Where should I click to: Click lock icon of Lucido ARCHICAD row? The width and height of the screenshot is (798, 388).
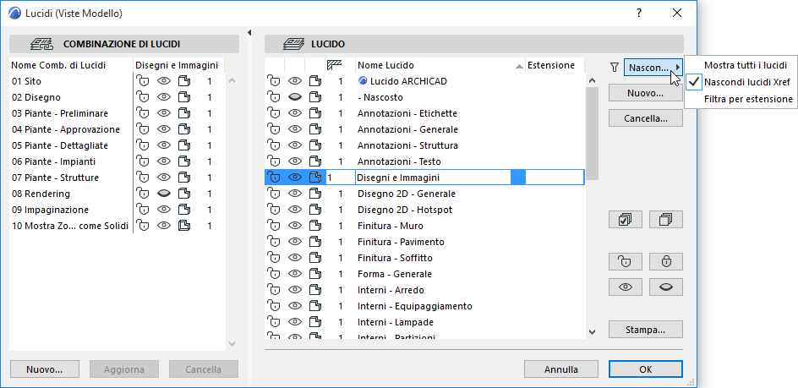pyautogui.click(x=274, y=81)
